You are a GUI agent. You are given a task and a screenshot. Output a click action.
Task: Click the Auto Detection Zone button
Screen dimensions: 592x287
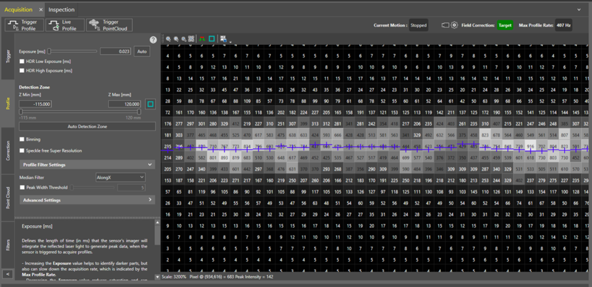tap(87, 126)
